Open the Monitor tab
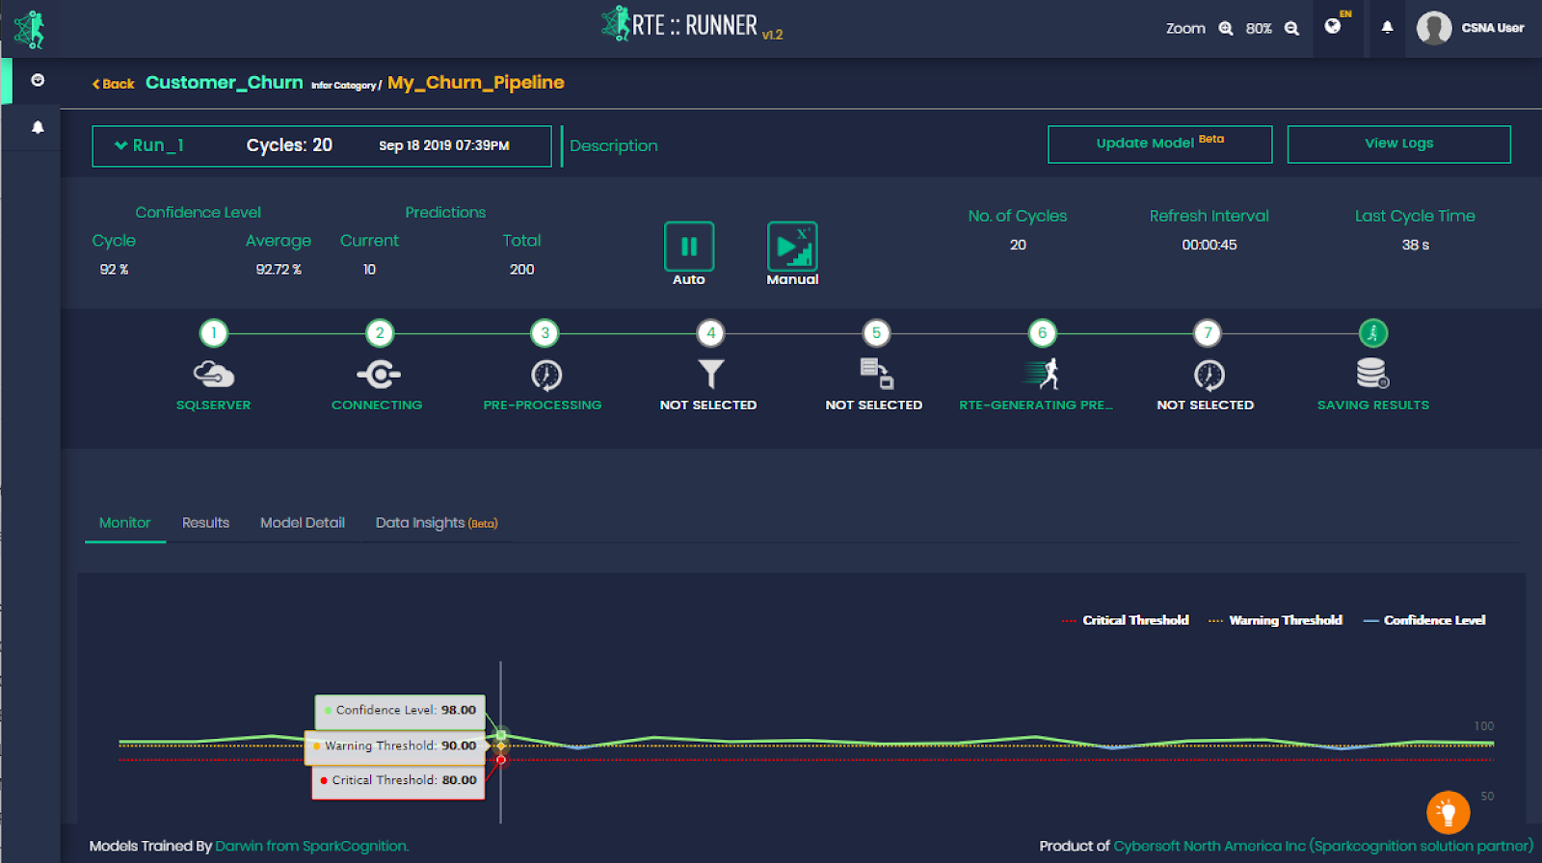 125,523
